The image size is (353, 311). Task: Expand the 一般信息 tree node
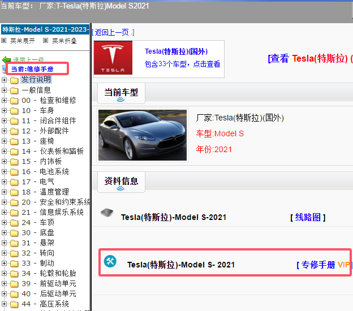click(4, 90)
